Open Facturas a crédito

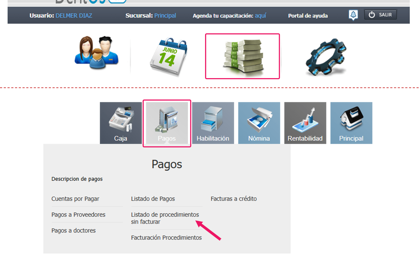pyautogui.click(x=234, y=199)
